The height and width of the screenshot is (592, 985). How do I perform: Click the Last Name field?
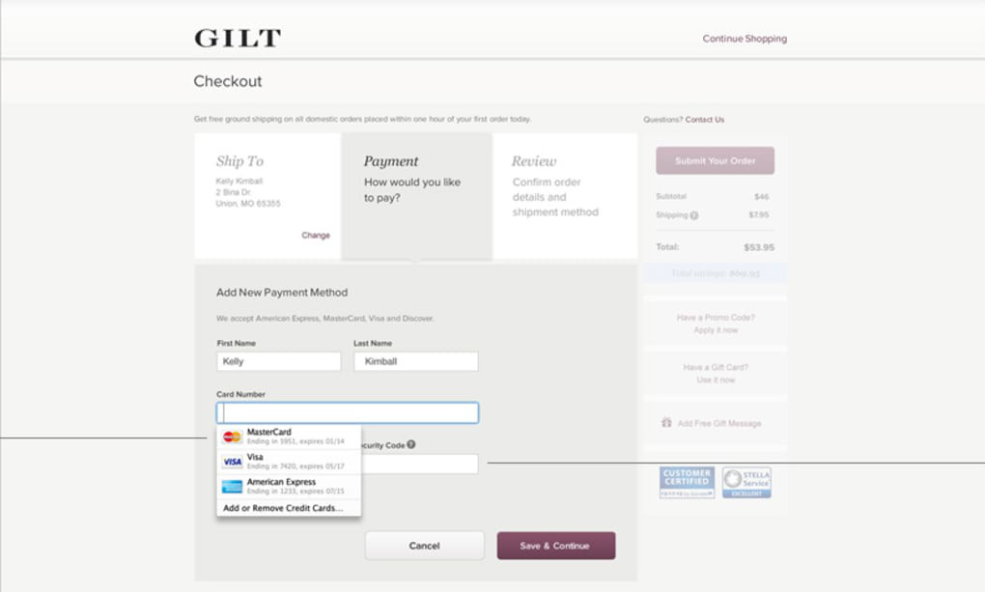(x=416, y=361)
